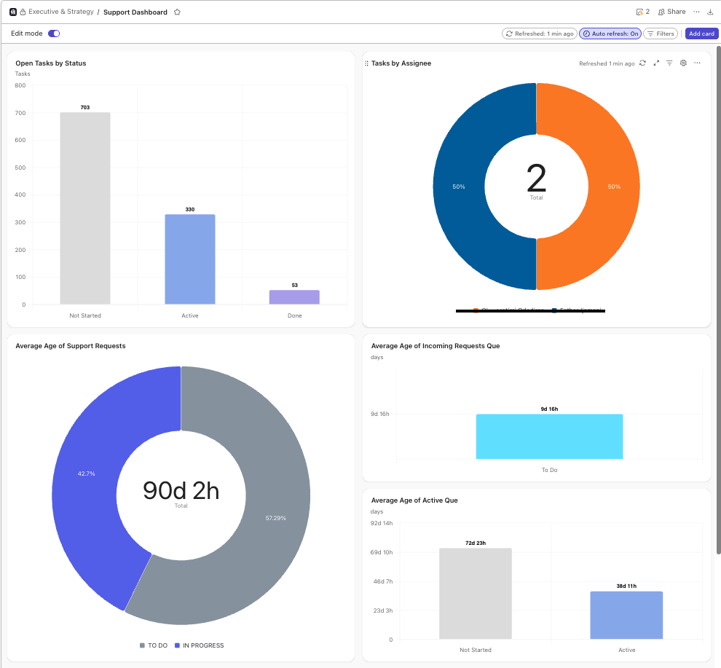Favorite Support Dashboard using the star icon

[x=177, y=12]
